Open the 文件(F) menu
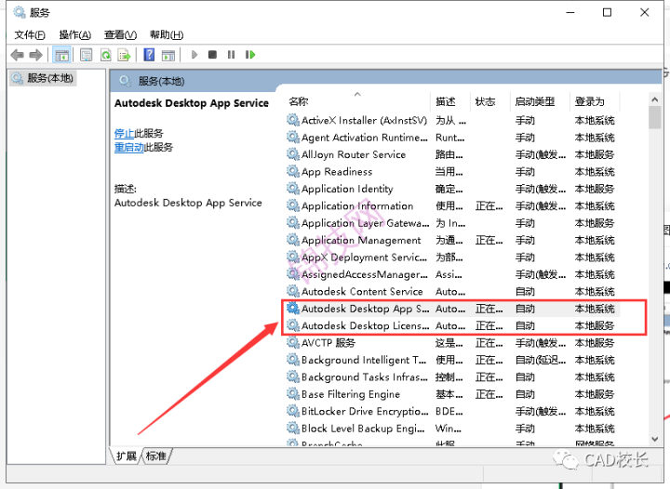The image size is (670, 489). tap(30, 34)
